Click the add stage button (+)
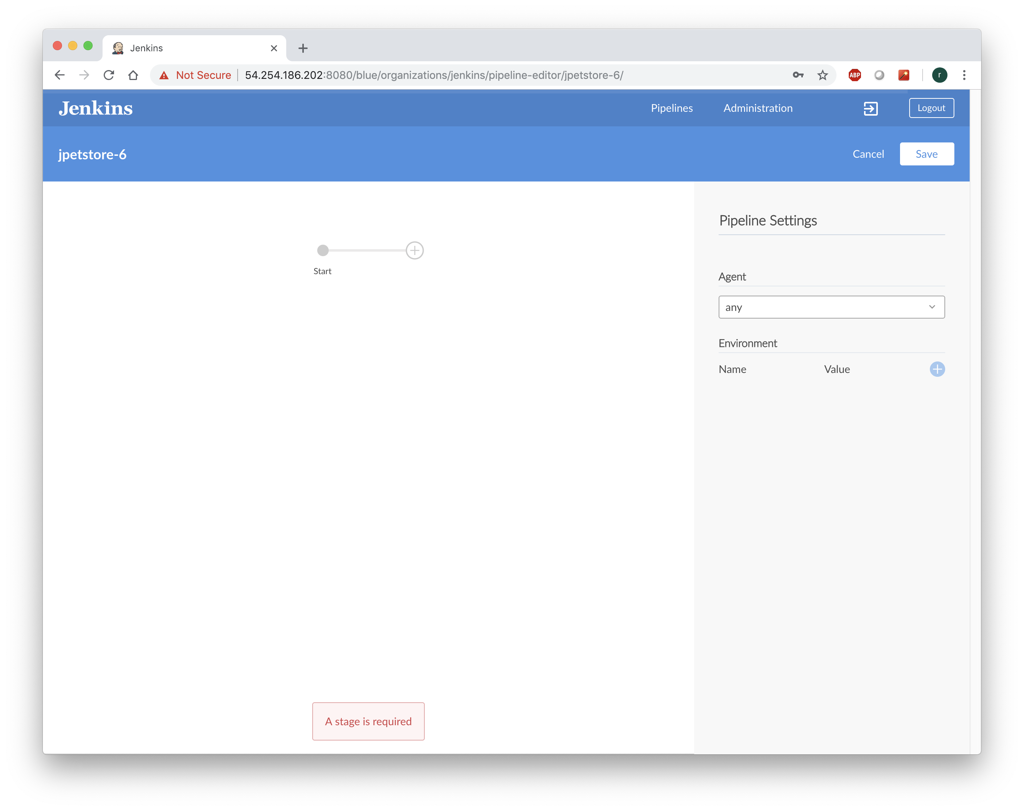Screen dimensions: 1024x811 point(414,250)
